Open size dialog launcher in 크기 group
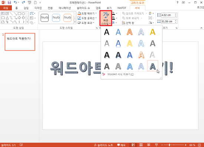Image resolution: width=204 pixels, height=147 pixels. coord(176,28)
